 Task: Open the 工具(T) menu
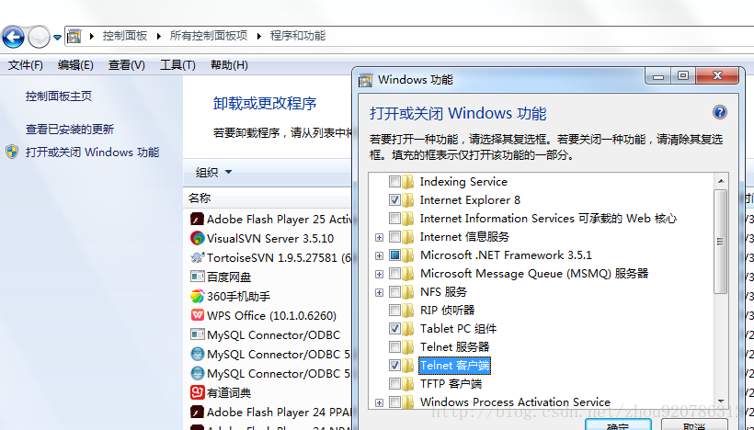[x=177, y=65]
